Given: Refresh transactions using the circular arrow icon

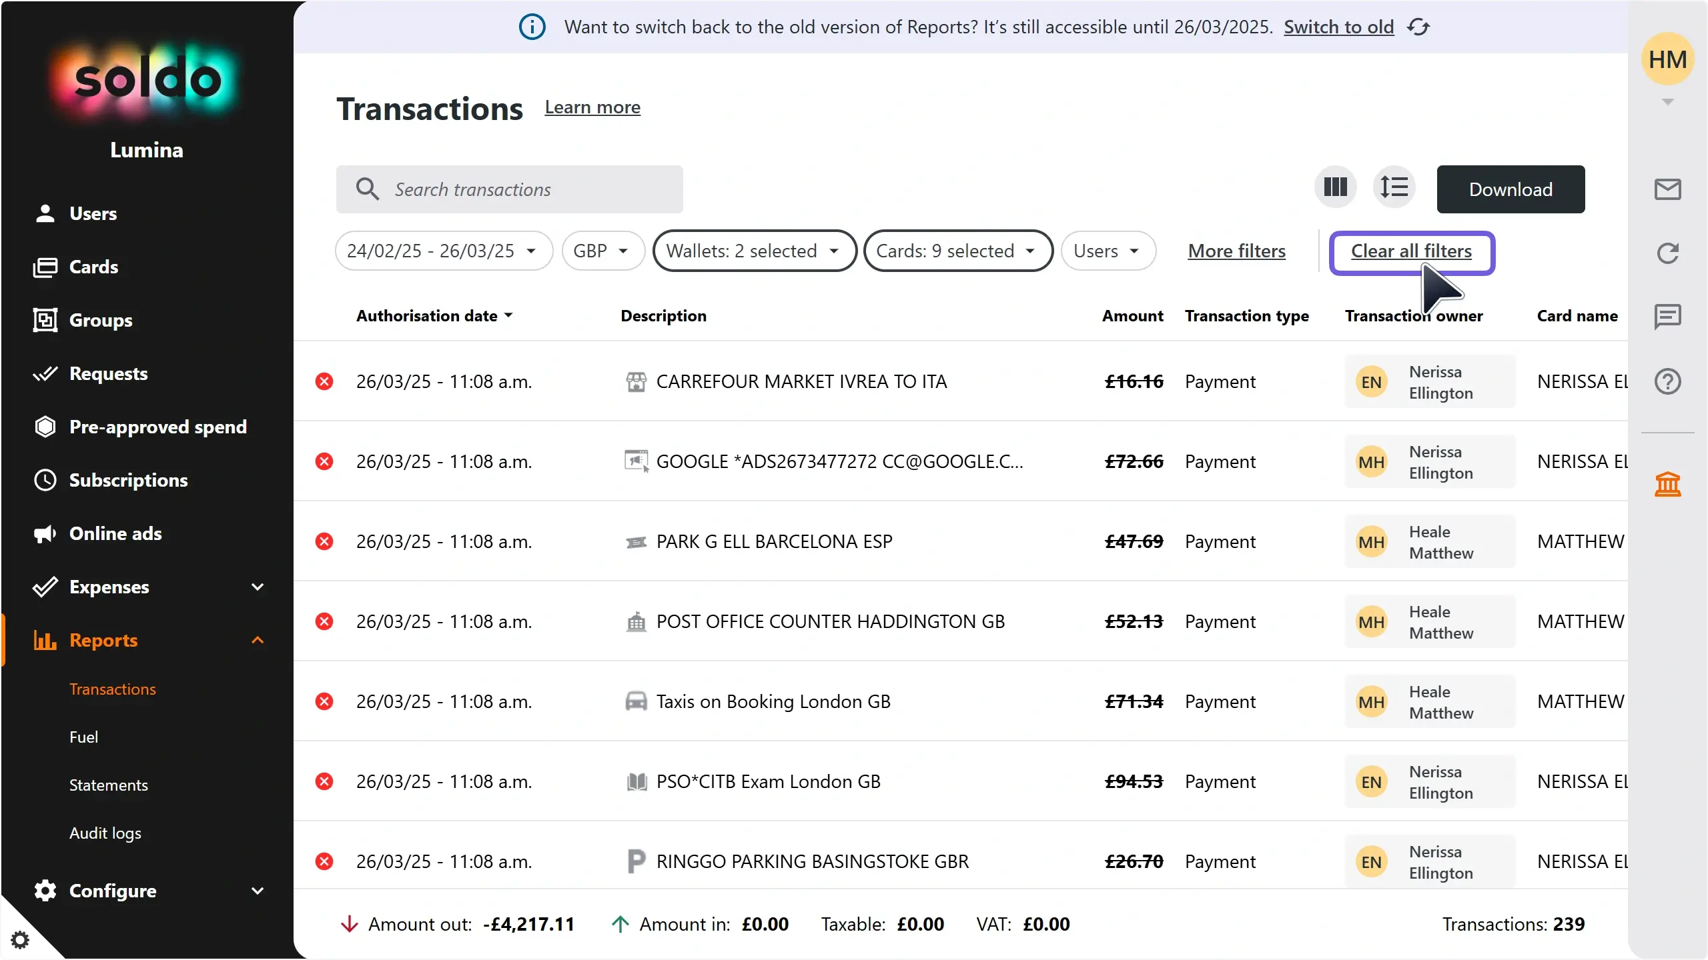Looking at the screenshot, I should pyautogui.click(x=1667, y=253).
